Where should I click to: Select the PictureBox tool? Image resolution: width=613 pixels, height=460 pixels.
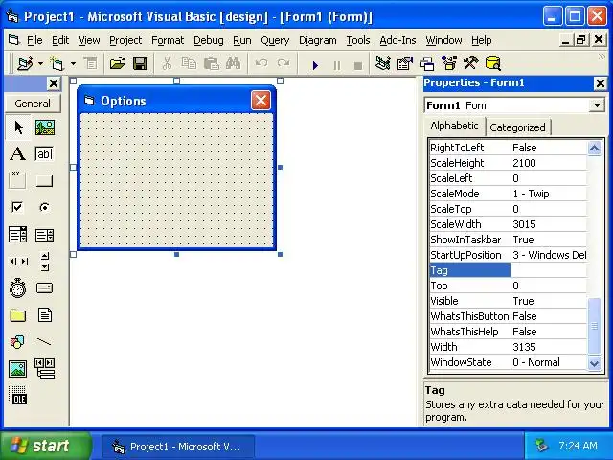[45, 127]
